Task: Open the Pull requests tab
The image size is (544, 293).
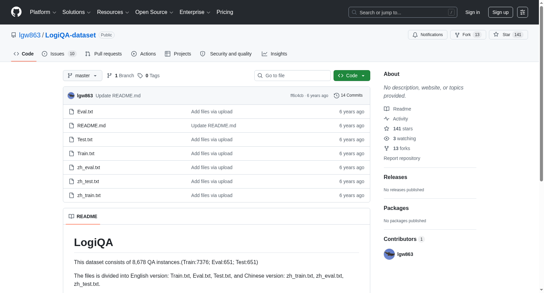Action: [104, 54]
